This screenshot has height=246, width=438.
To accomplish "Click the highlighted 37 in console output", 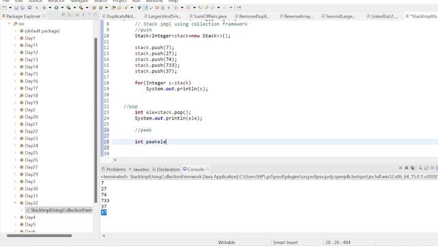I will tap(103, 213).
